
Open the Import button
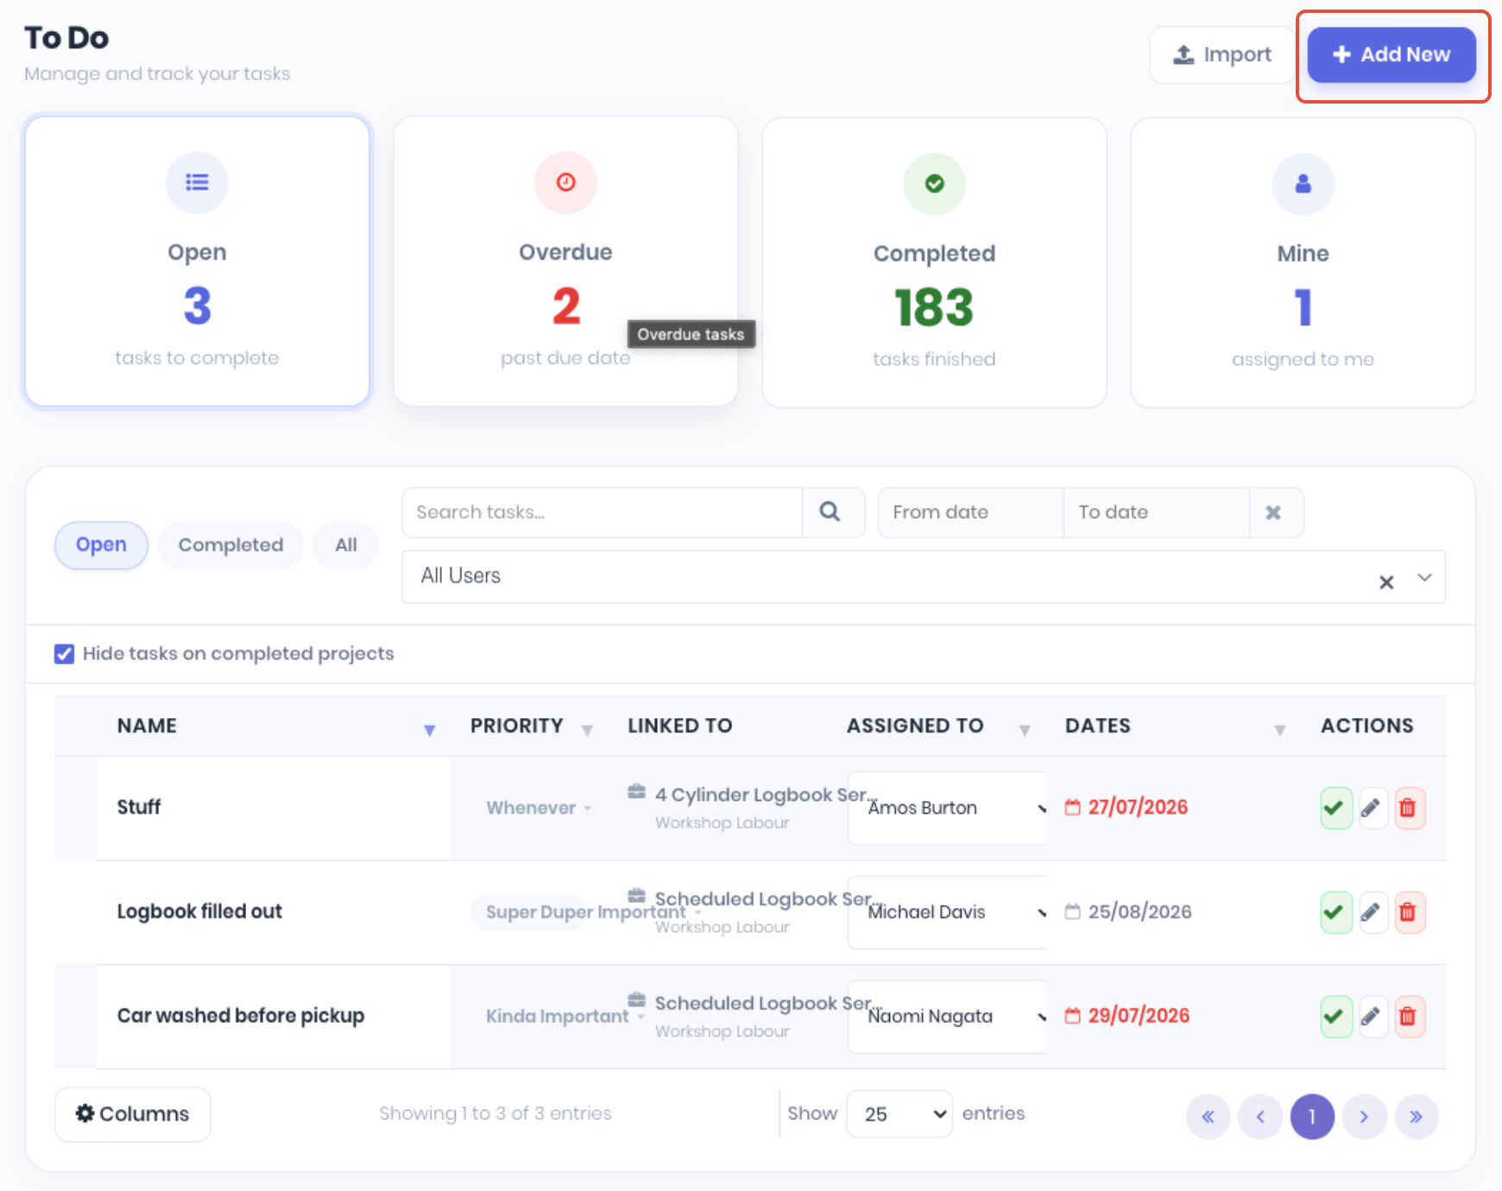[x=1221, y=54]
